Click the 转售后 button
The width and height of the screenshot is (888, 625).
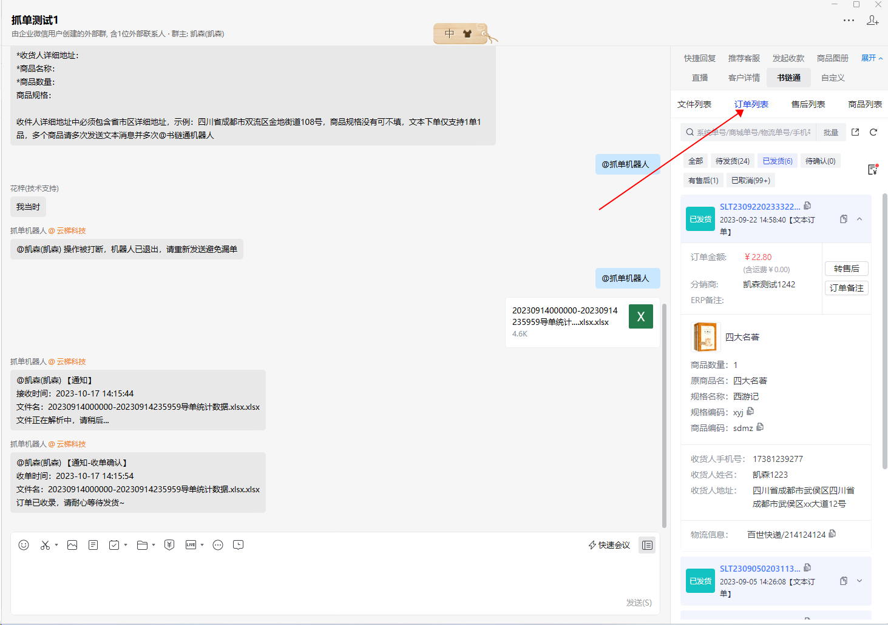point(847,269)
